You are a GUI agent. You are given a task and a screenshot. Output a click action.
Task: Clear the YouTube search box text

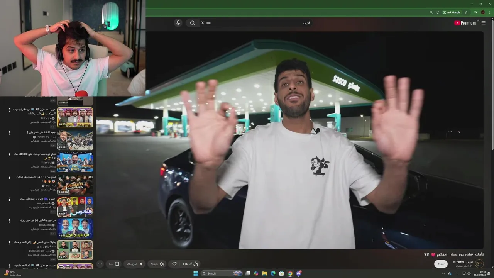pyautogui.click(x=203, y=23)
